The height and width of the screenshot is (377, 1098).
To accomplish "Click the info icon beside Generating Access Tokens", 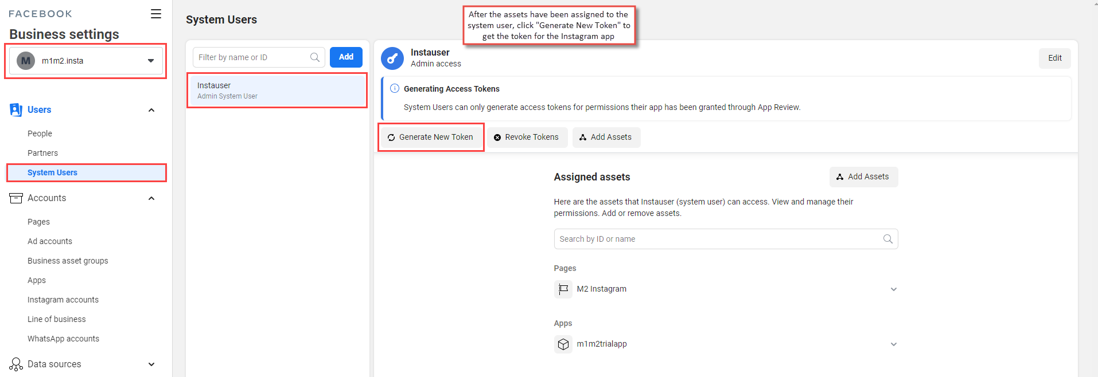I will [x=395, y=89].
